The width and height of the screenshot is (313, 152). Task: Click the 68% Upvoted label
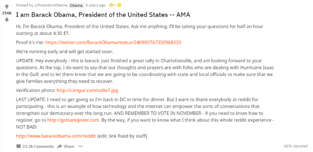click(x=296, y=146)
